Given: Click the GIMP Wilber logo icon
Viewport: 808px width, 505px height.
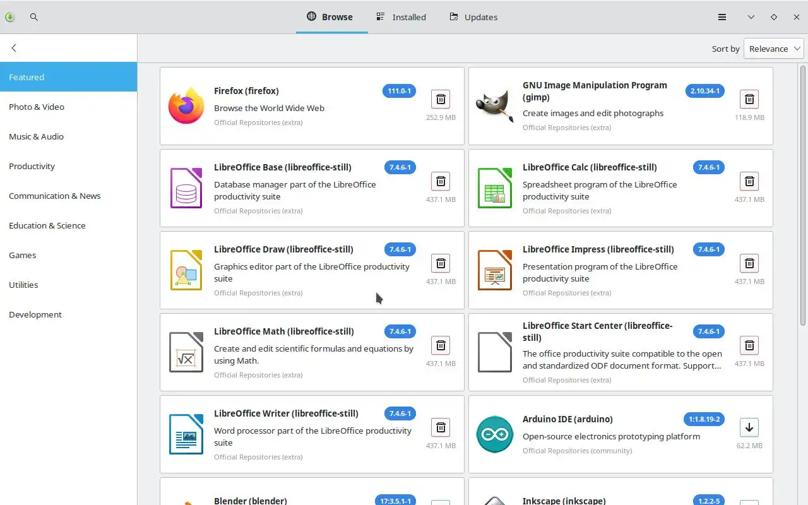Looking at the screenshot, I should click(x=495, y=106).
